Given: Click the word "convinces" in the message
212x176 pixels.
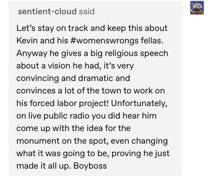Looking at the screenshot, I should click(x=36, y=91).
